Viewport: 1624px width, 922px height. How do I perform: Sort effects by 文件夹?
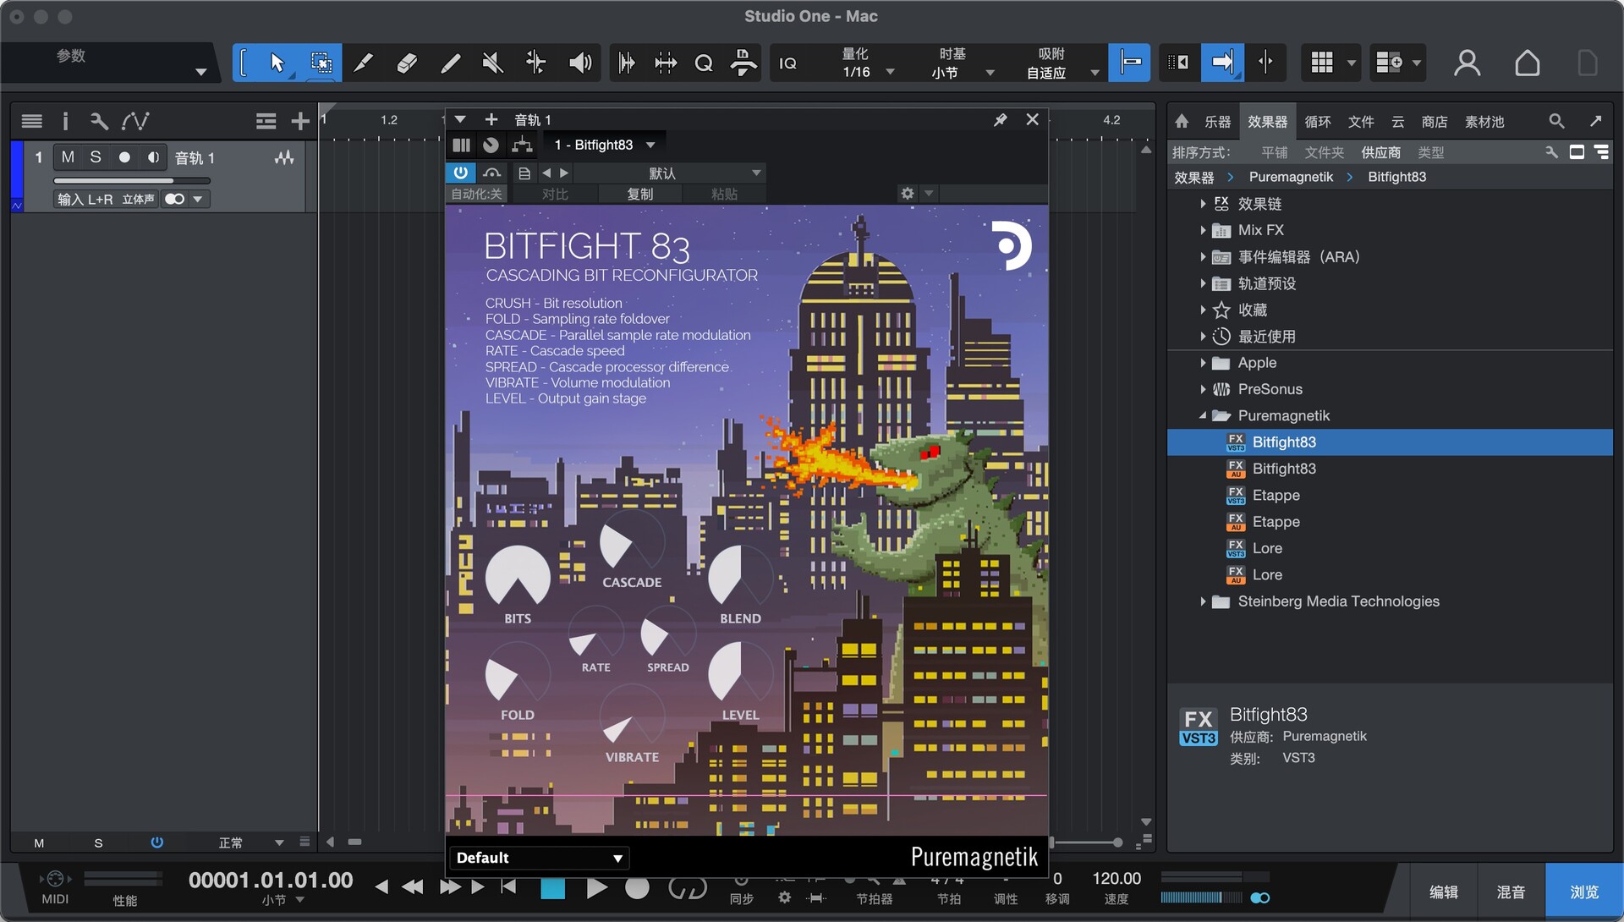[x=1324, y=152]
